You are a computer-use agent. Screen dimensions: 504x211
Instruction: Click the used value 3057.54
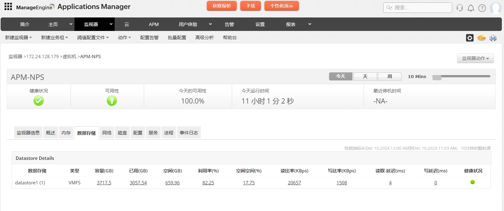click(138, 183)
